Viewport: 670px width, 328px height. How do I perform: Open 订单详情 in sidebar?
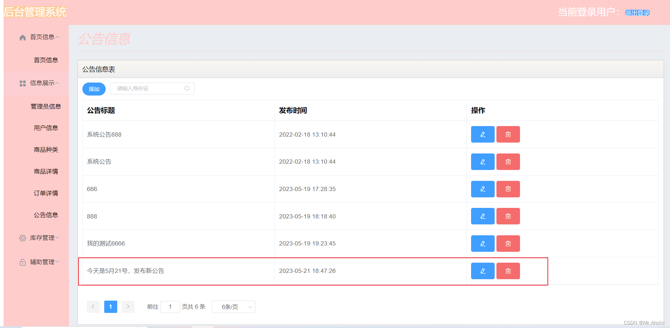click(46, 193)
